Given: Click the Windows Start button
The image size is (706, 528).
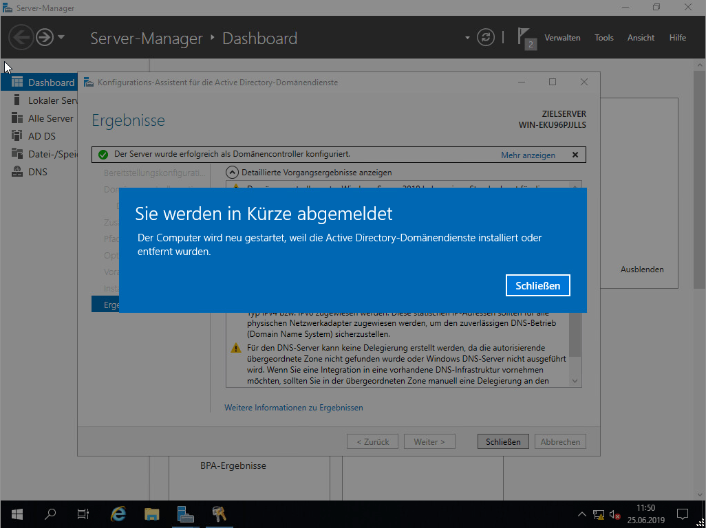Looking at the screenshot, I should (x=17, y=514).
